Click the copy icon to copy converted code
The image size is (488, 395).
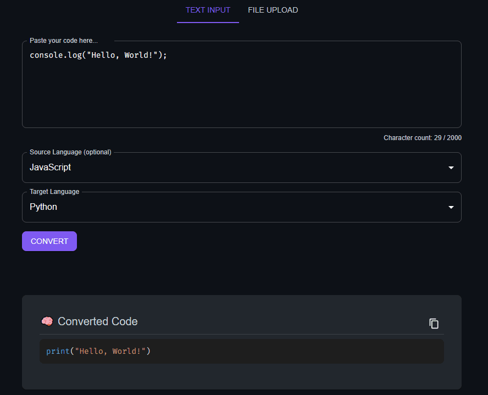click(434, 324)
